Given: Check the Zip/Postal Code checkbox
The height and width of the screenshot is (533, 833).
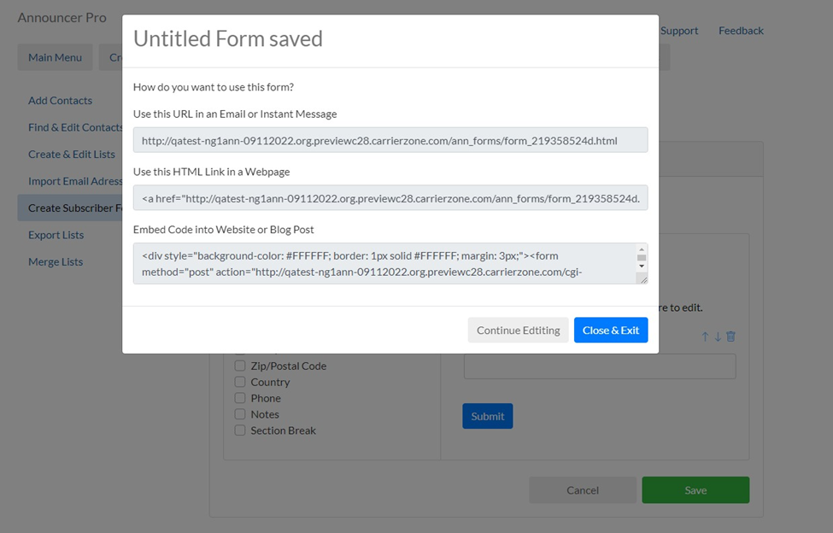Looking at the screenshot, I should pos(240,366).
